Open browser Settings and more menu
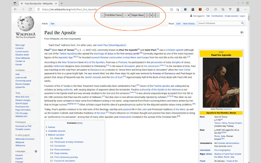The height and width of the screenshot is (163, 261). (x=246, y=9)
